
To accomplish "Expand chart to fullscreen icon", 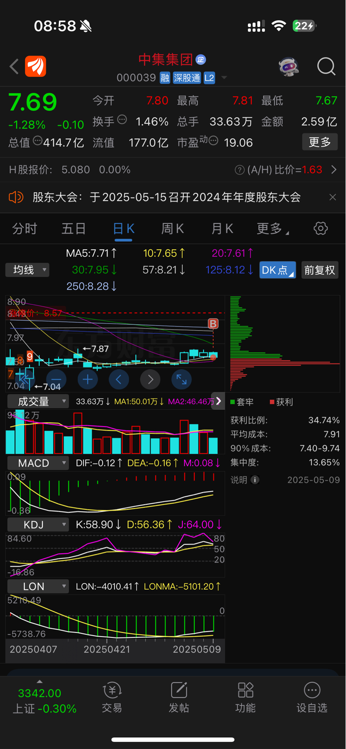I will (x=181, y=380).
